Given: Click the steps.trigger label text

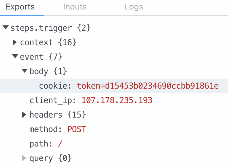Looking at the screenshot, I should point(41,28).
